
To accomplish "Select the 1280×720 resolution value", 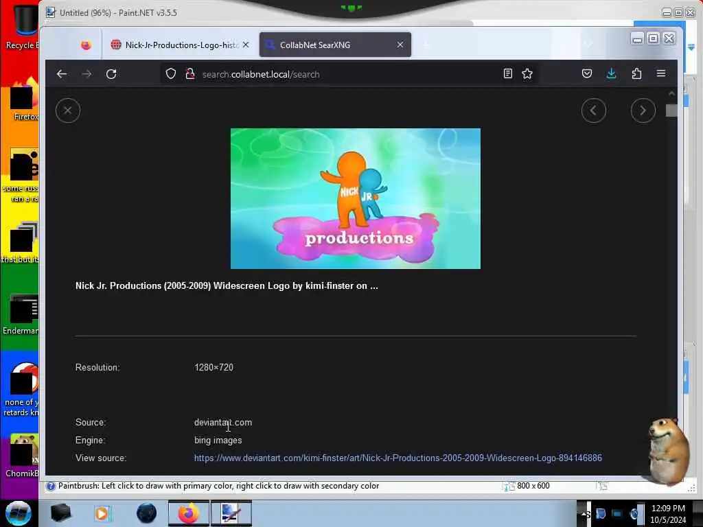I will coord(214,368).
